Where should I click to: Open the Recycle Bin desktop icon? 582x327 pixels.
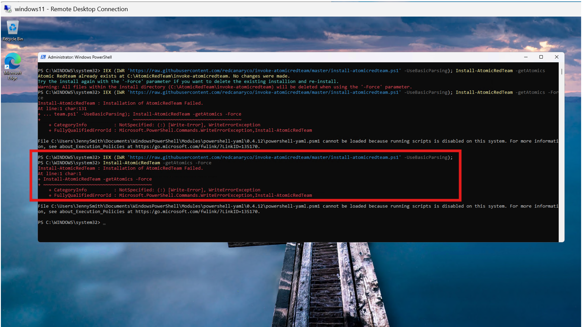(13, 30)
